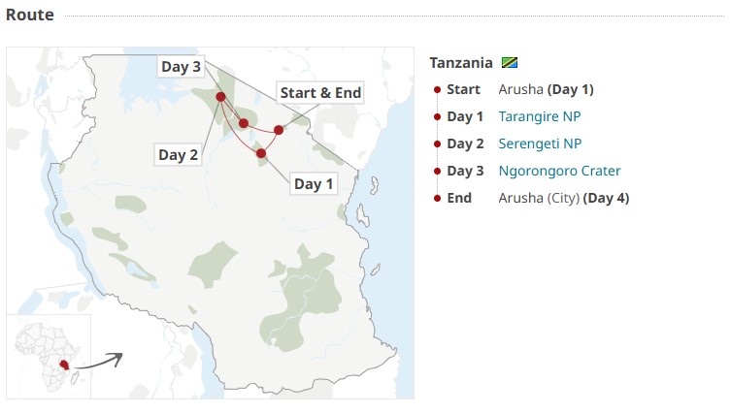Click the Tanzania country heading
This screenshot has height=414, width=731.
tap(461, 63)
